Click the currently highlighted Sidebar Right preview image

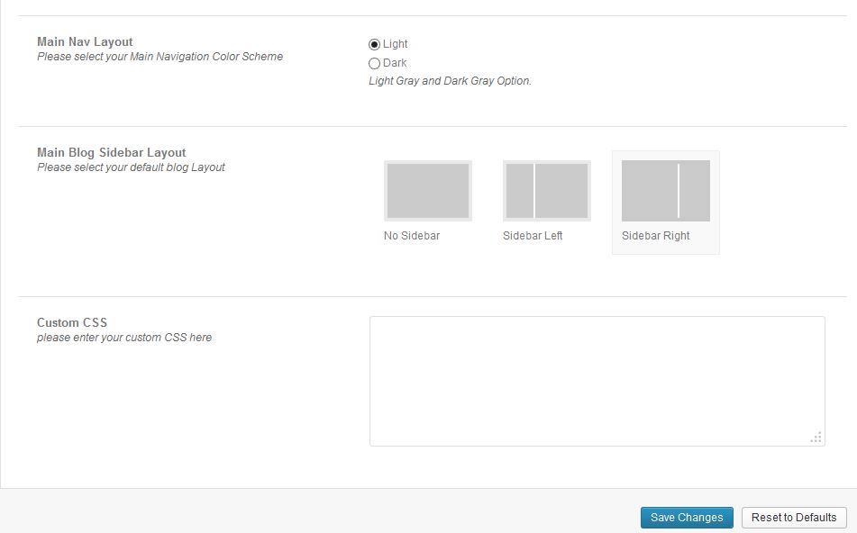[x=665, y=190]
